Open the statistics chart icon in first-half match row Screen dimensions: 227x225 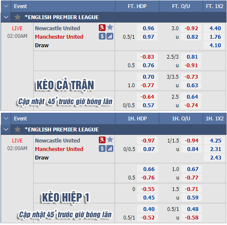pyautogui.click(x=110, y=148)
